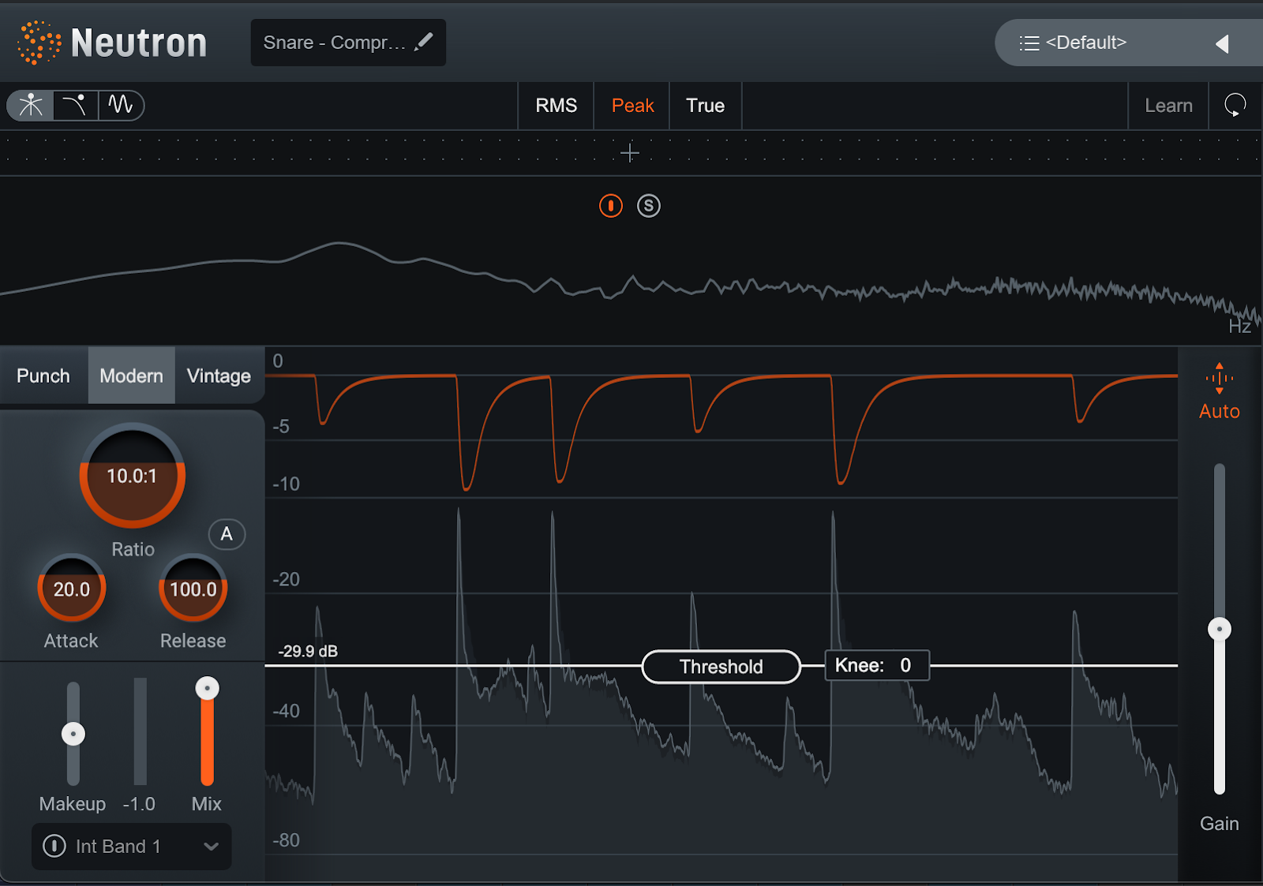Image resolution: width=1263 pixels, height=886 pixels.
Task: Click the Mix label
Action: pos(207,804)
